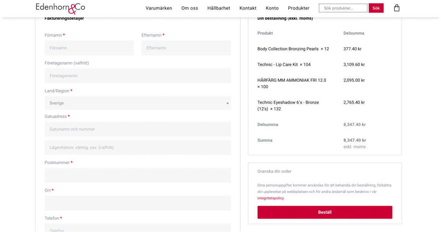Open the Produkter menu
Viewport: 441px width, 232px height.
[x=299, y=8]
